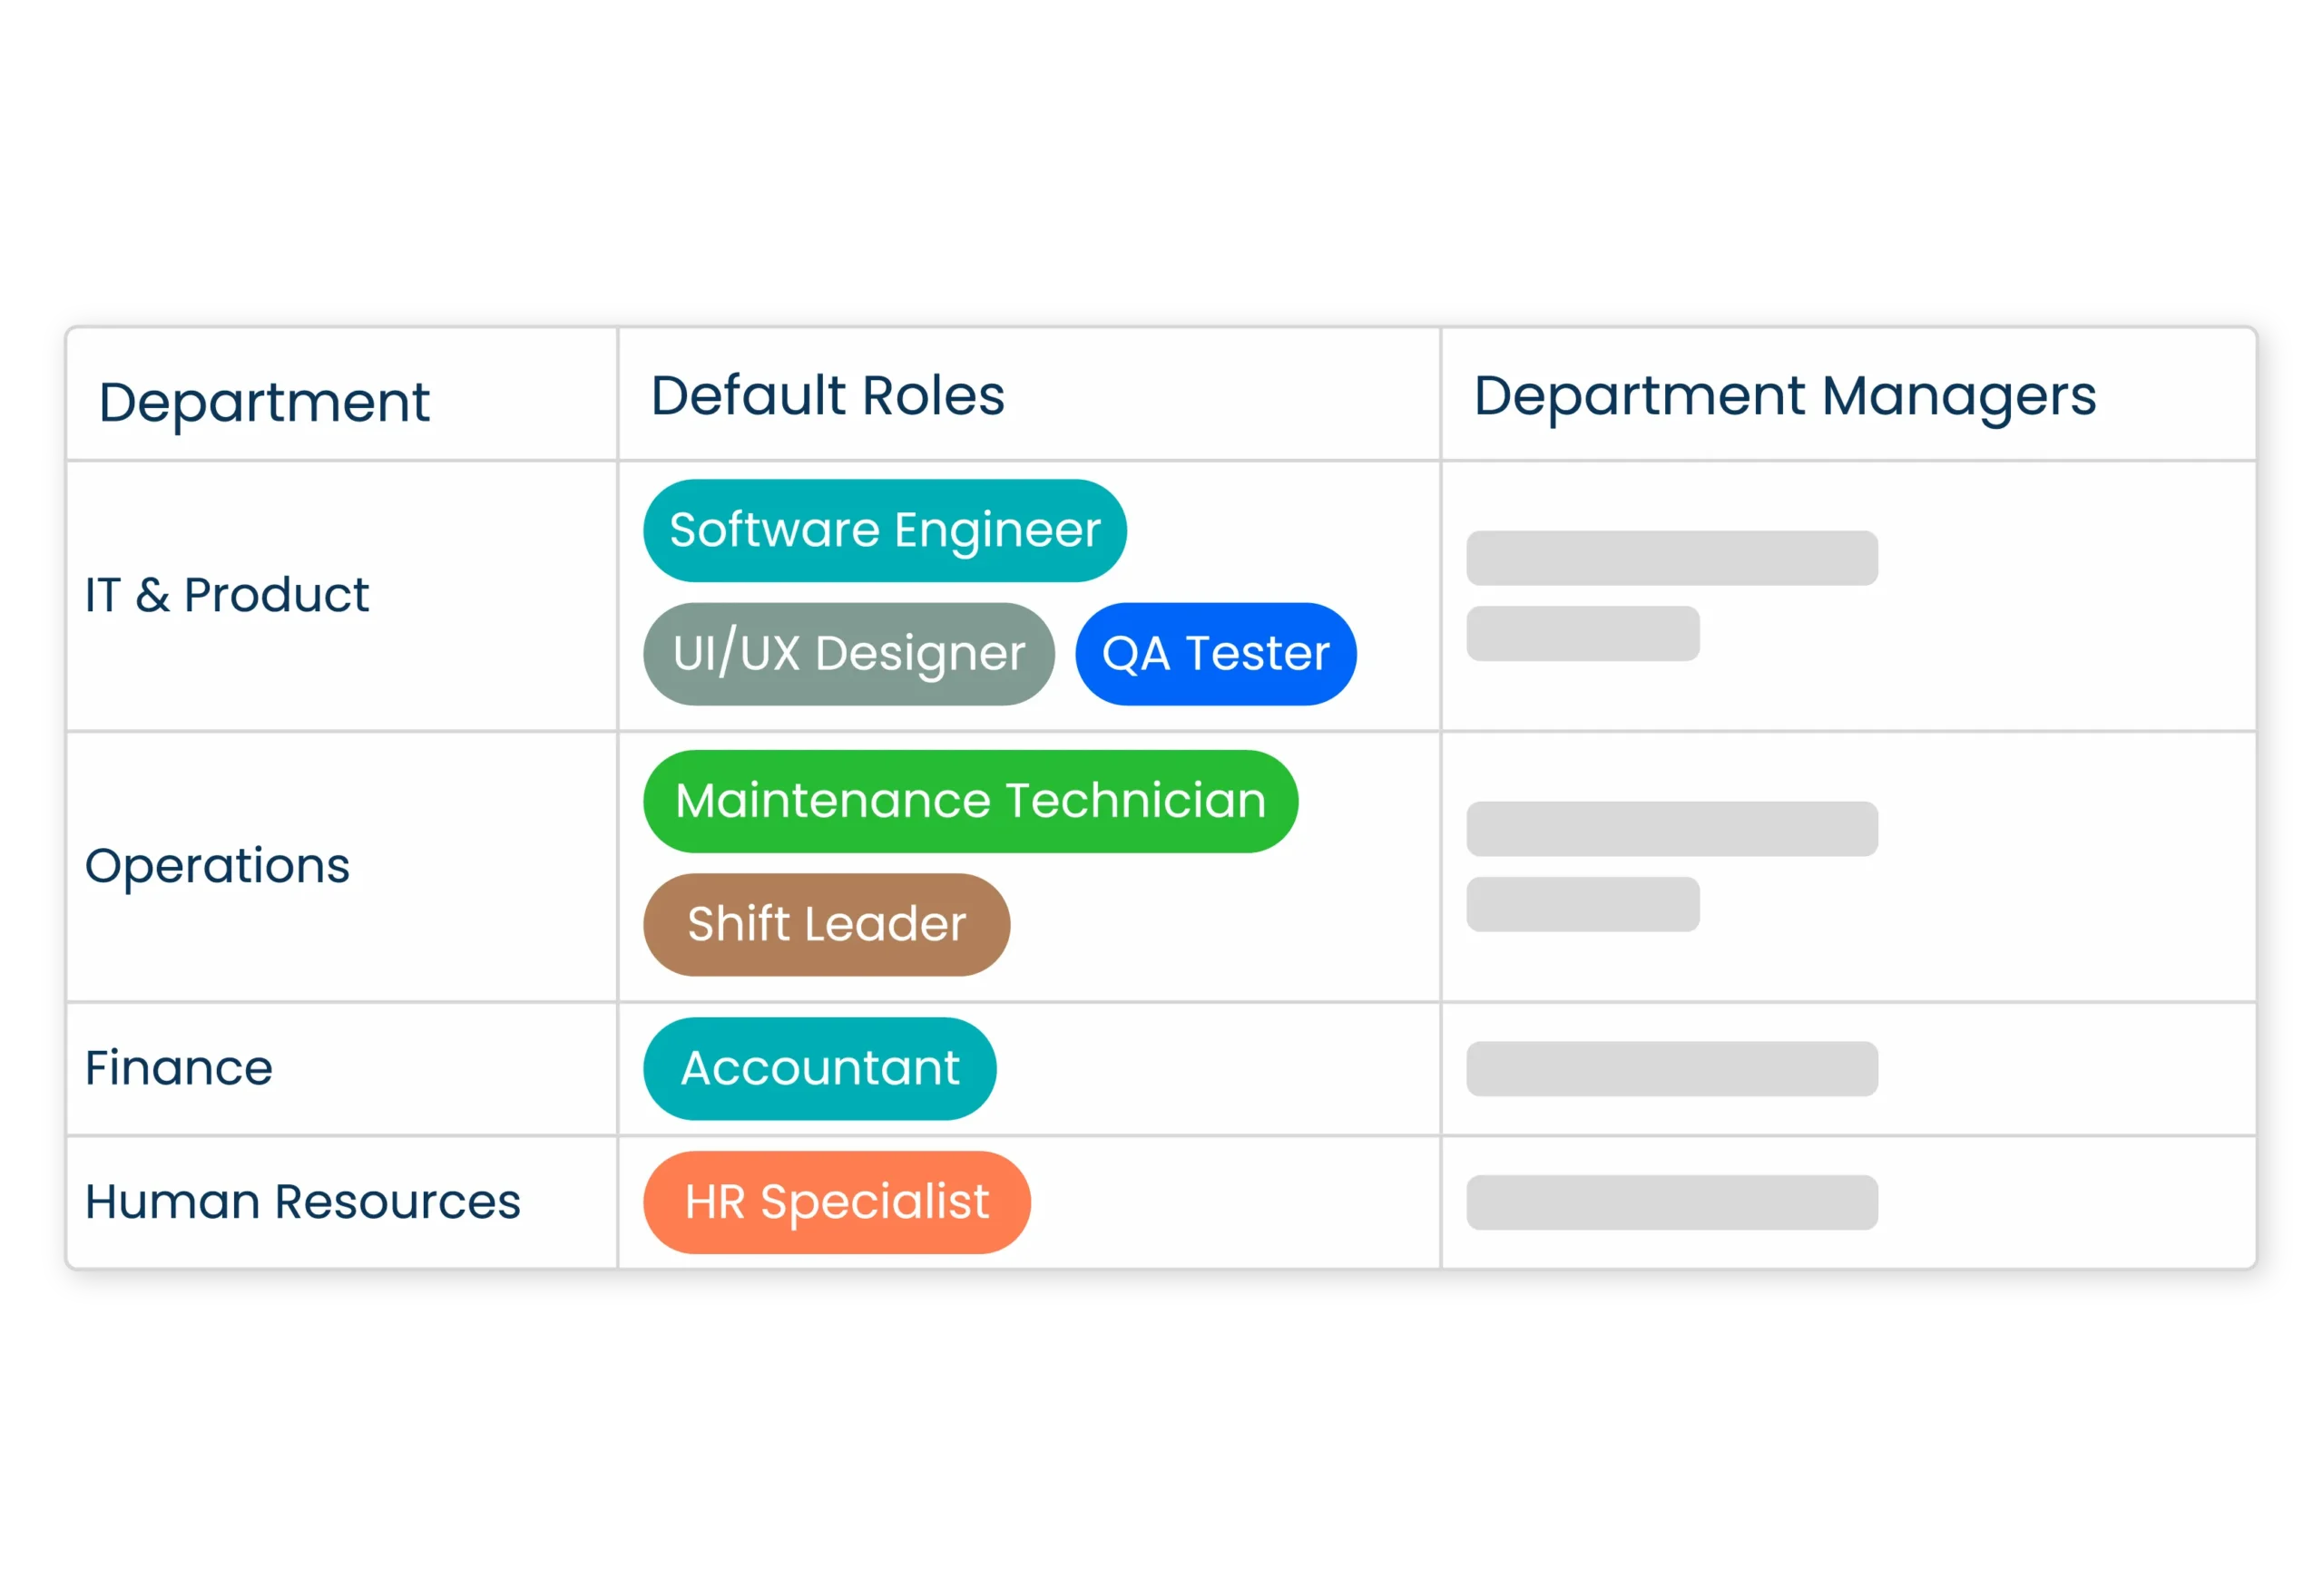
Task: Click the Shift Leader role tag
Action: tap(826, 924)
